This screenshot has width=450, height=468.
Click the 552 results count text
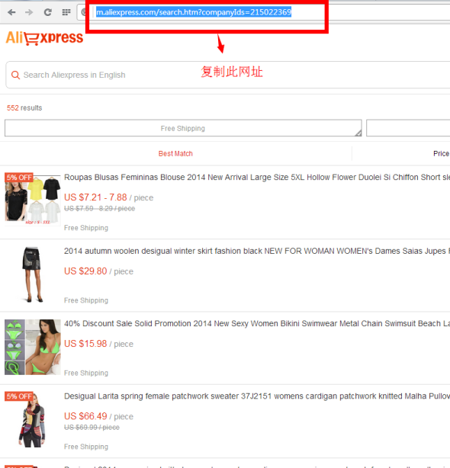point(24,107)
